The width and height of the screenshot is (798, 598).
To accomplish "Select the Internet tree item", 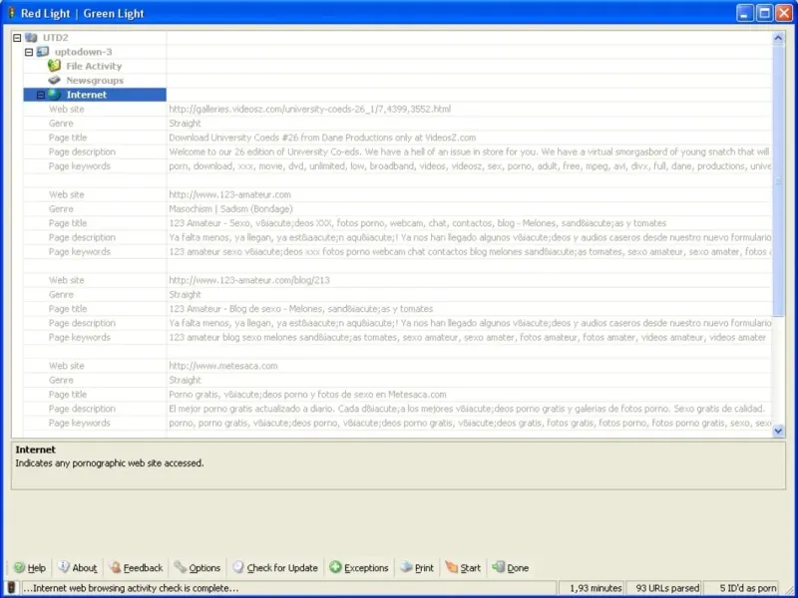I will click(87, 95).
